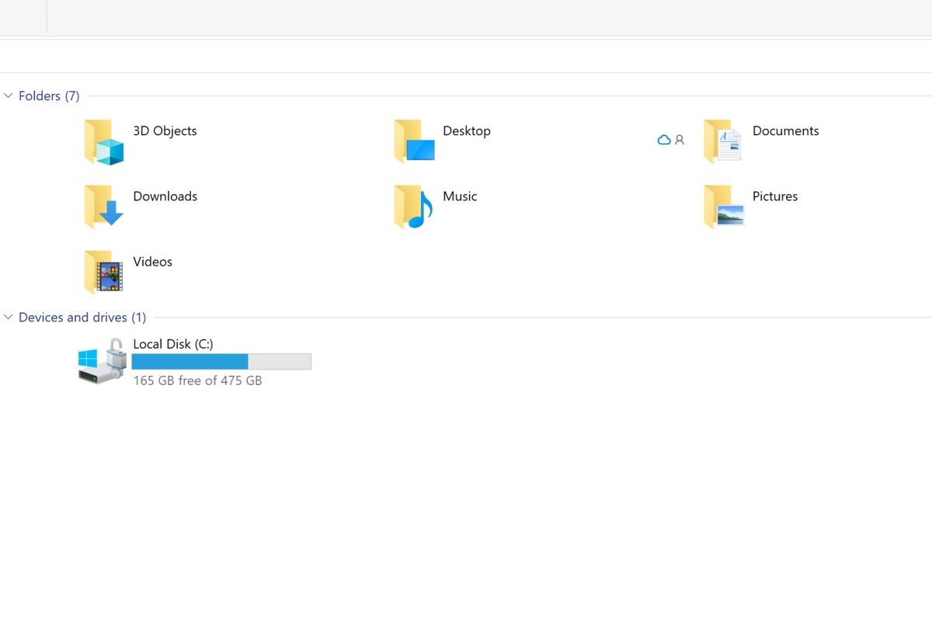Select the Local Disk (C:) drive icon
Screen dimensions: 932x625
[x=103, y=361]
